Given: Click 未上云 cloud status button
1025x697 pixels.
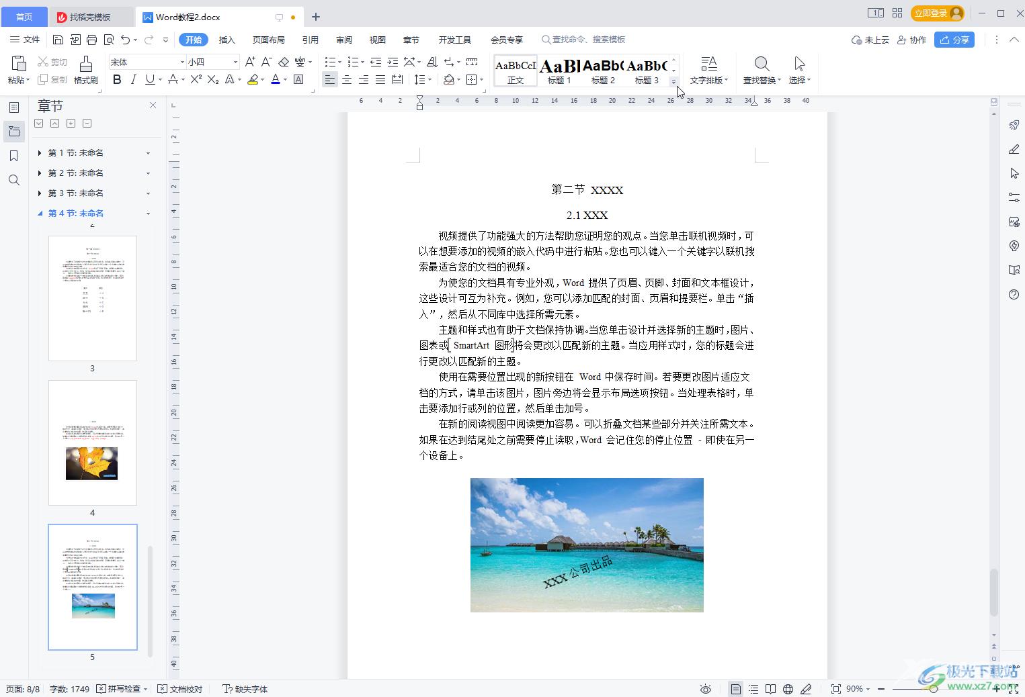Looking at the screenshot, I should click(870, 40).
